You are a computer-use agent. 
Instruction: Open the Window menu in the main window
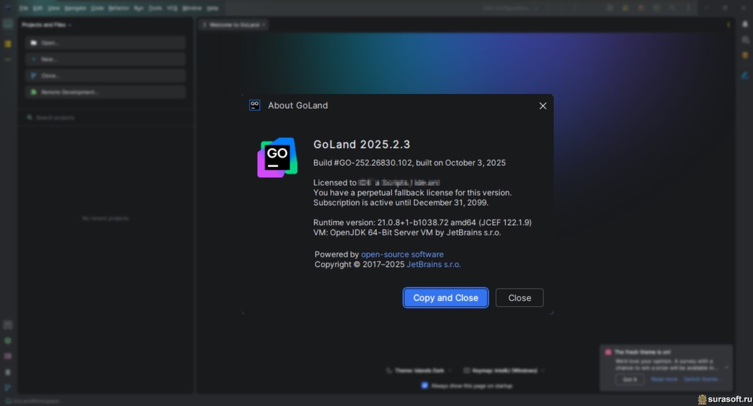pos(192,8)
